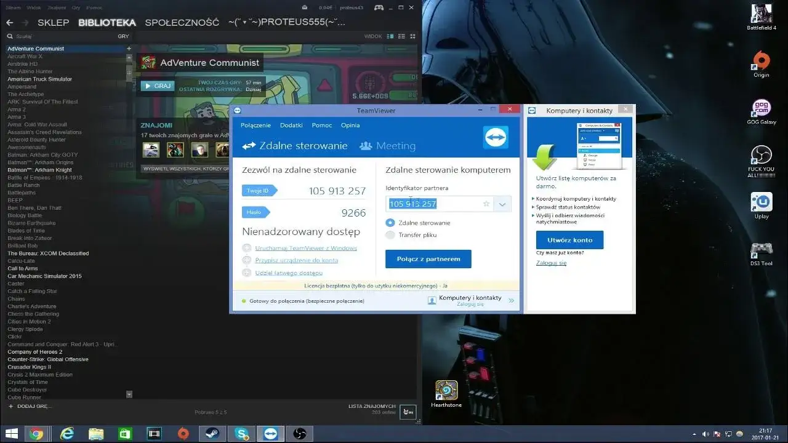Open Skype from the taskbar
The width and height of the screenshot is (788, 443).
coord(241,434)
